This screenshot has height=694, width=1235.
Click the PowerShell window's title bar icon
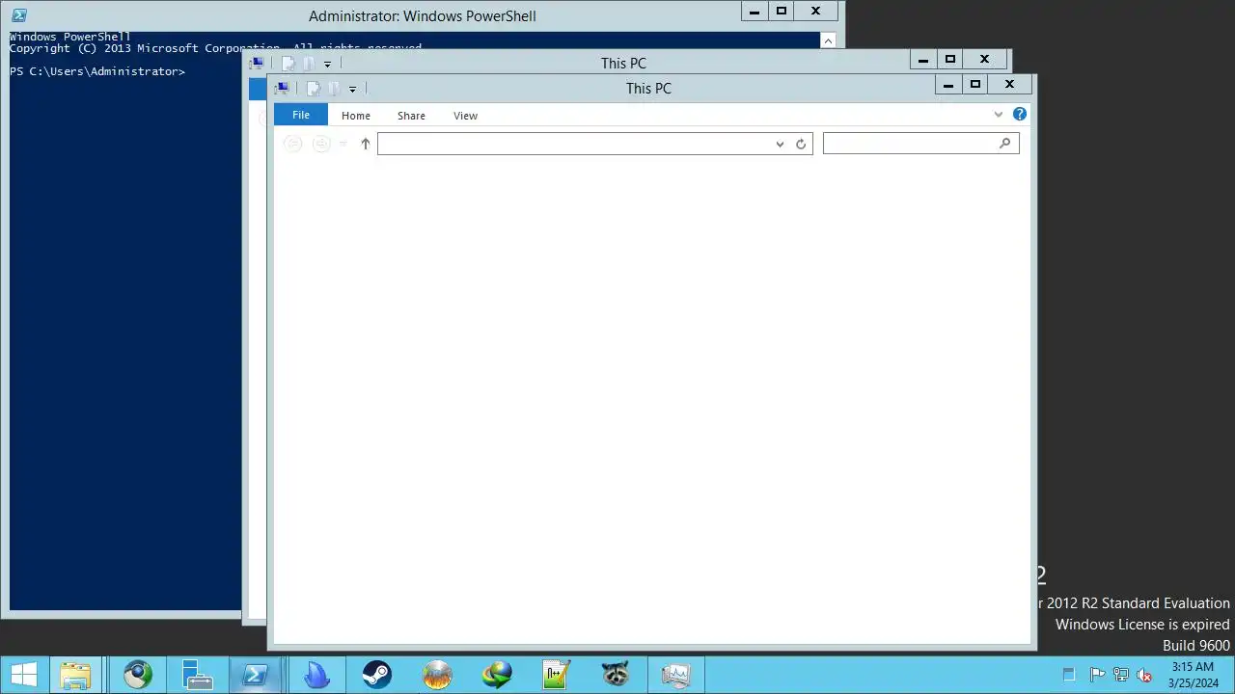tap(18, 14)
